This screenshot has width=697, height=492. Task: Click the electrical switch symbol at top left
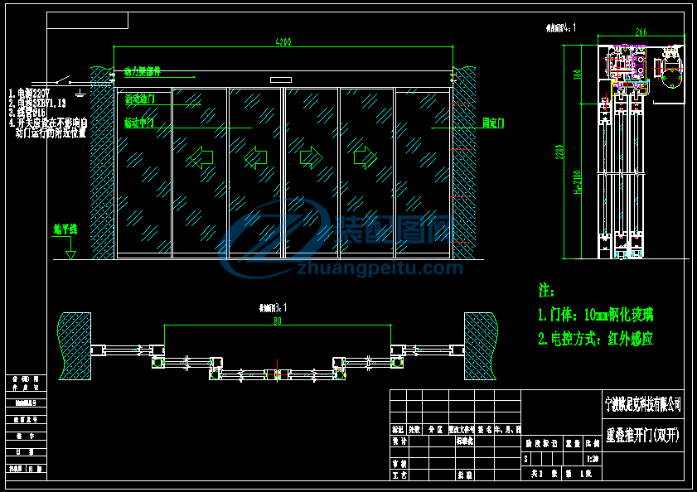[x=76, y=84]
